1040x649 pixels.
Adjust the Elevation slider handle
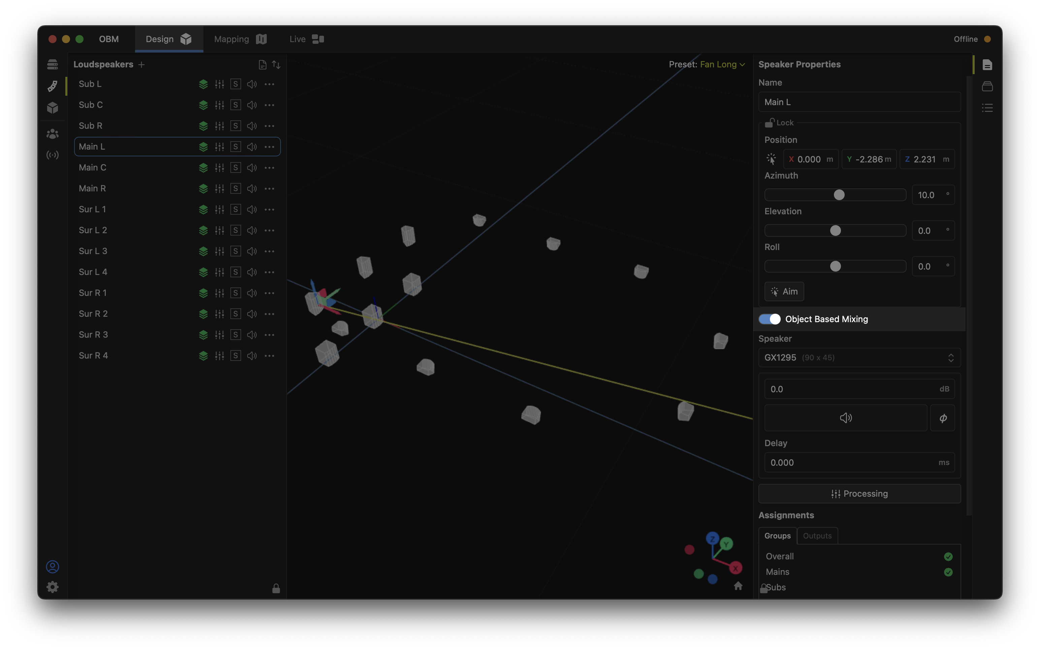pos(835,230)
